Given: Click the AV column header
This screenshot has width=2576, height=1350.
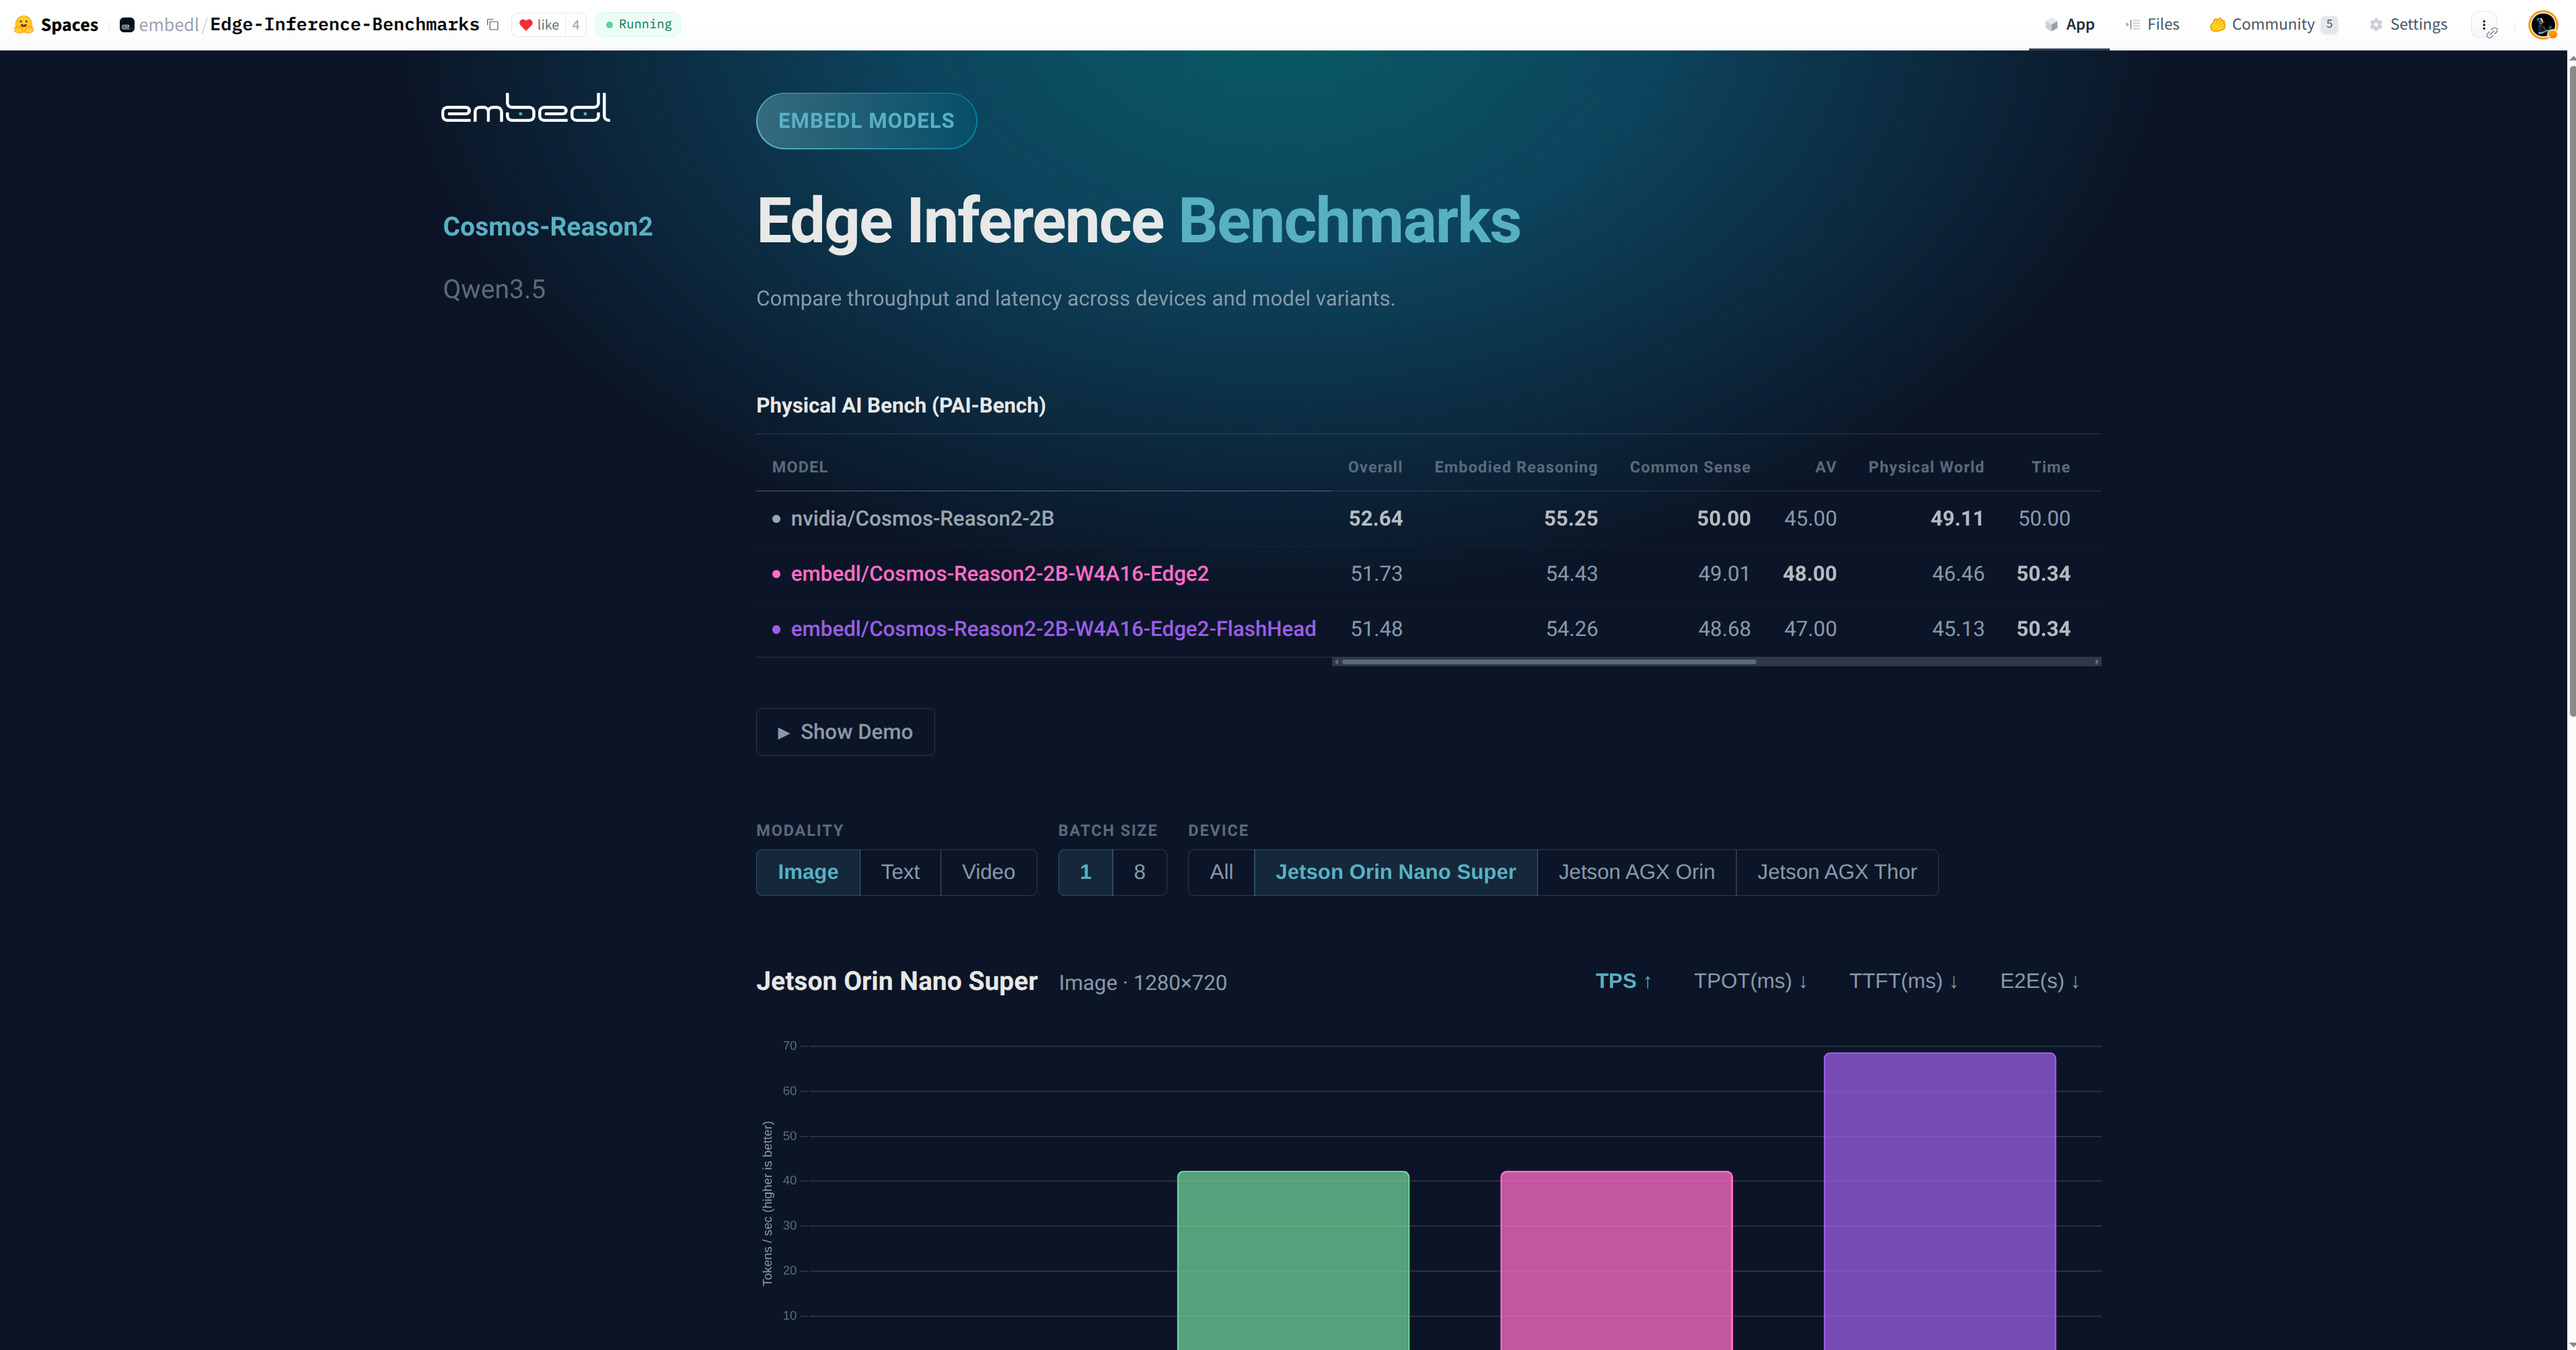Looking at the screenshot, I should 1825,467.
